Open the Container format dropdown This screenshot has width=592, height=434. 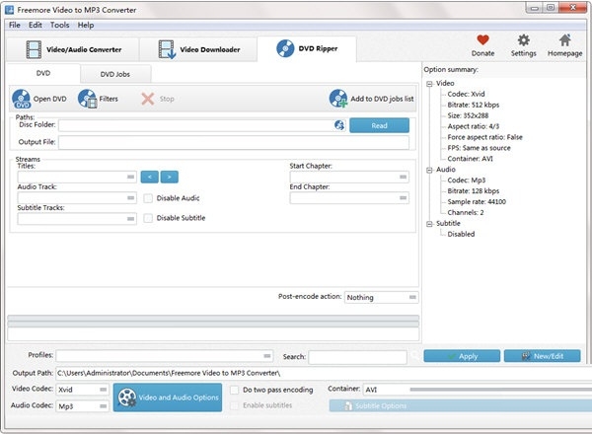472,390
